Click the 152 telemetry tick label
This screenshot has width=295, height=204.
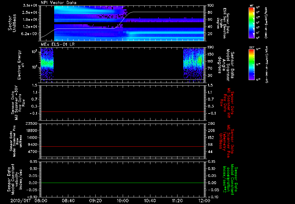pos(211,137)
